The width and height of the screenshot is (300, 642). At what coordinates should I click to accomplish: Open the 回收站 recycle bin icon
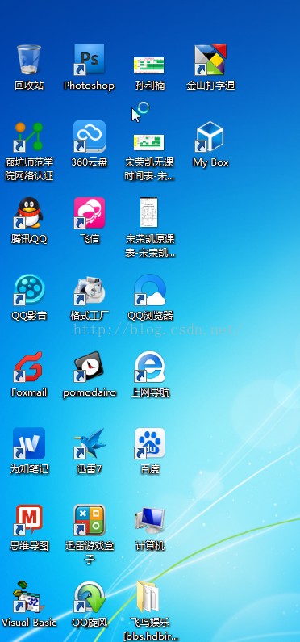(x=29, y=60)
